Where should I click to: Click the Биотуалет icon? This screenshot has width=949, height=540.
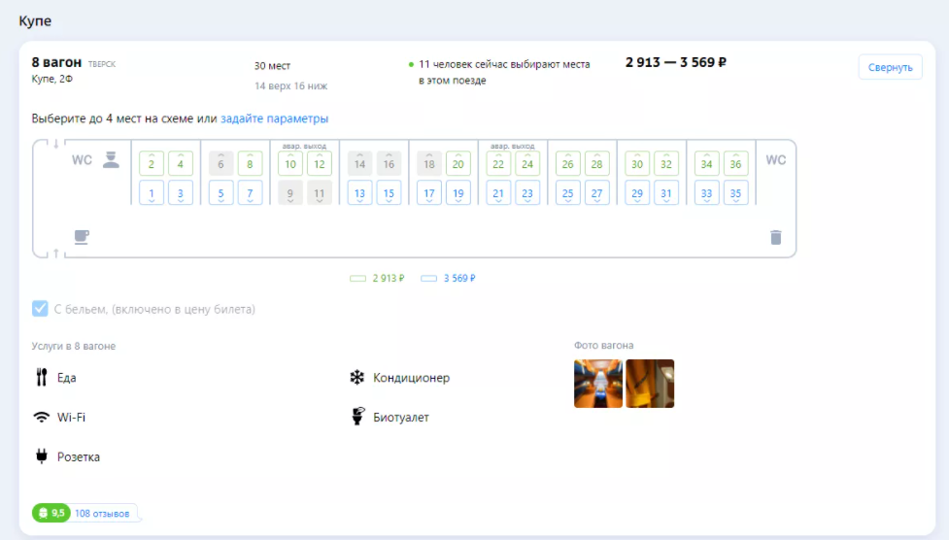click(357, 417)
